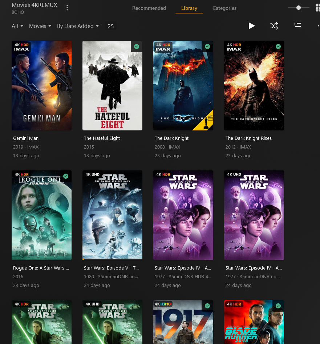Open the Rogue One poster
Screen dimensions: 320x344
coord(41,215)
